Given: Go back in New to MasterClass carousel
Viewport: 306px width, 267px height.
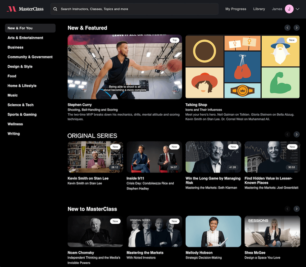Looking at the screenshot, I should [x=287, y=209].
